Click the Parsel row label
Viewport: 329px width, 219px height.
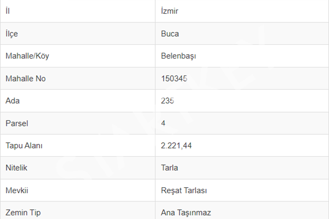[x=17, y=123]
